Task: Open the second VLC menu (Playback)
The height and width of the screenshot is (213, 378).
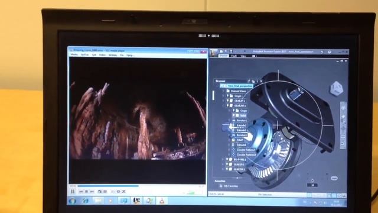Action: point(84,55)
